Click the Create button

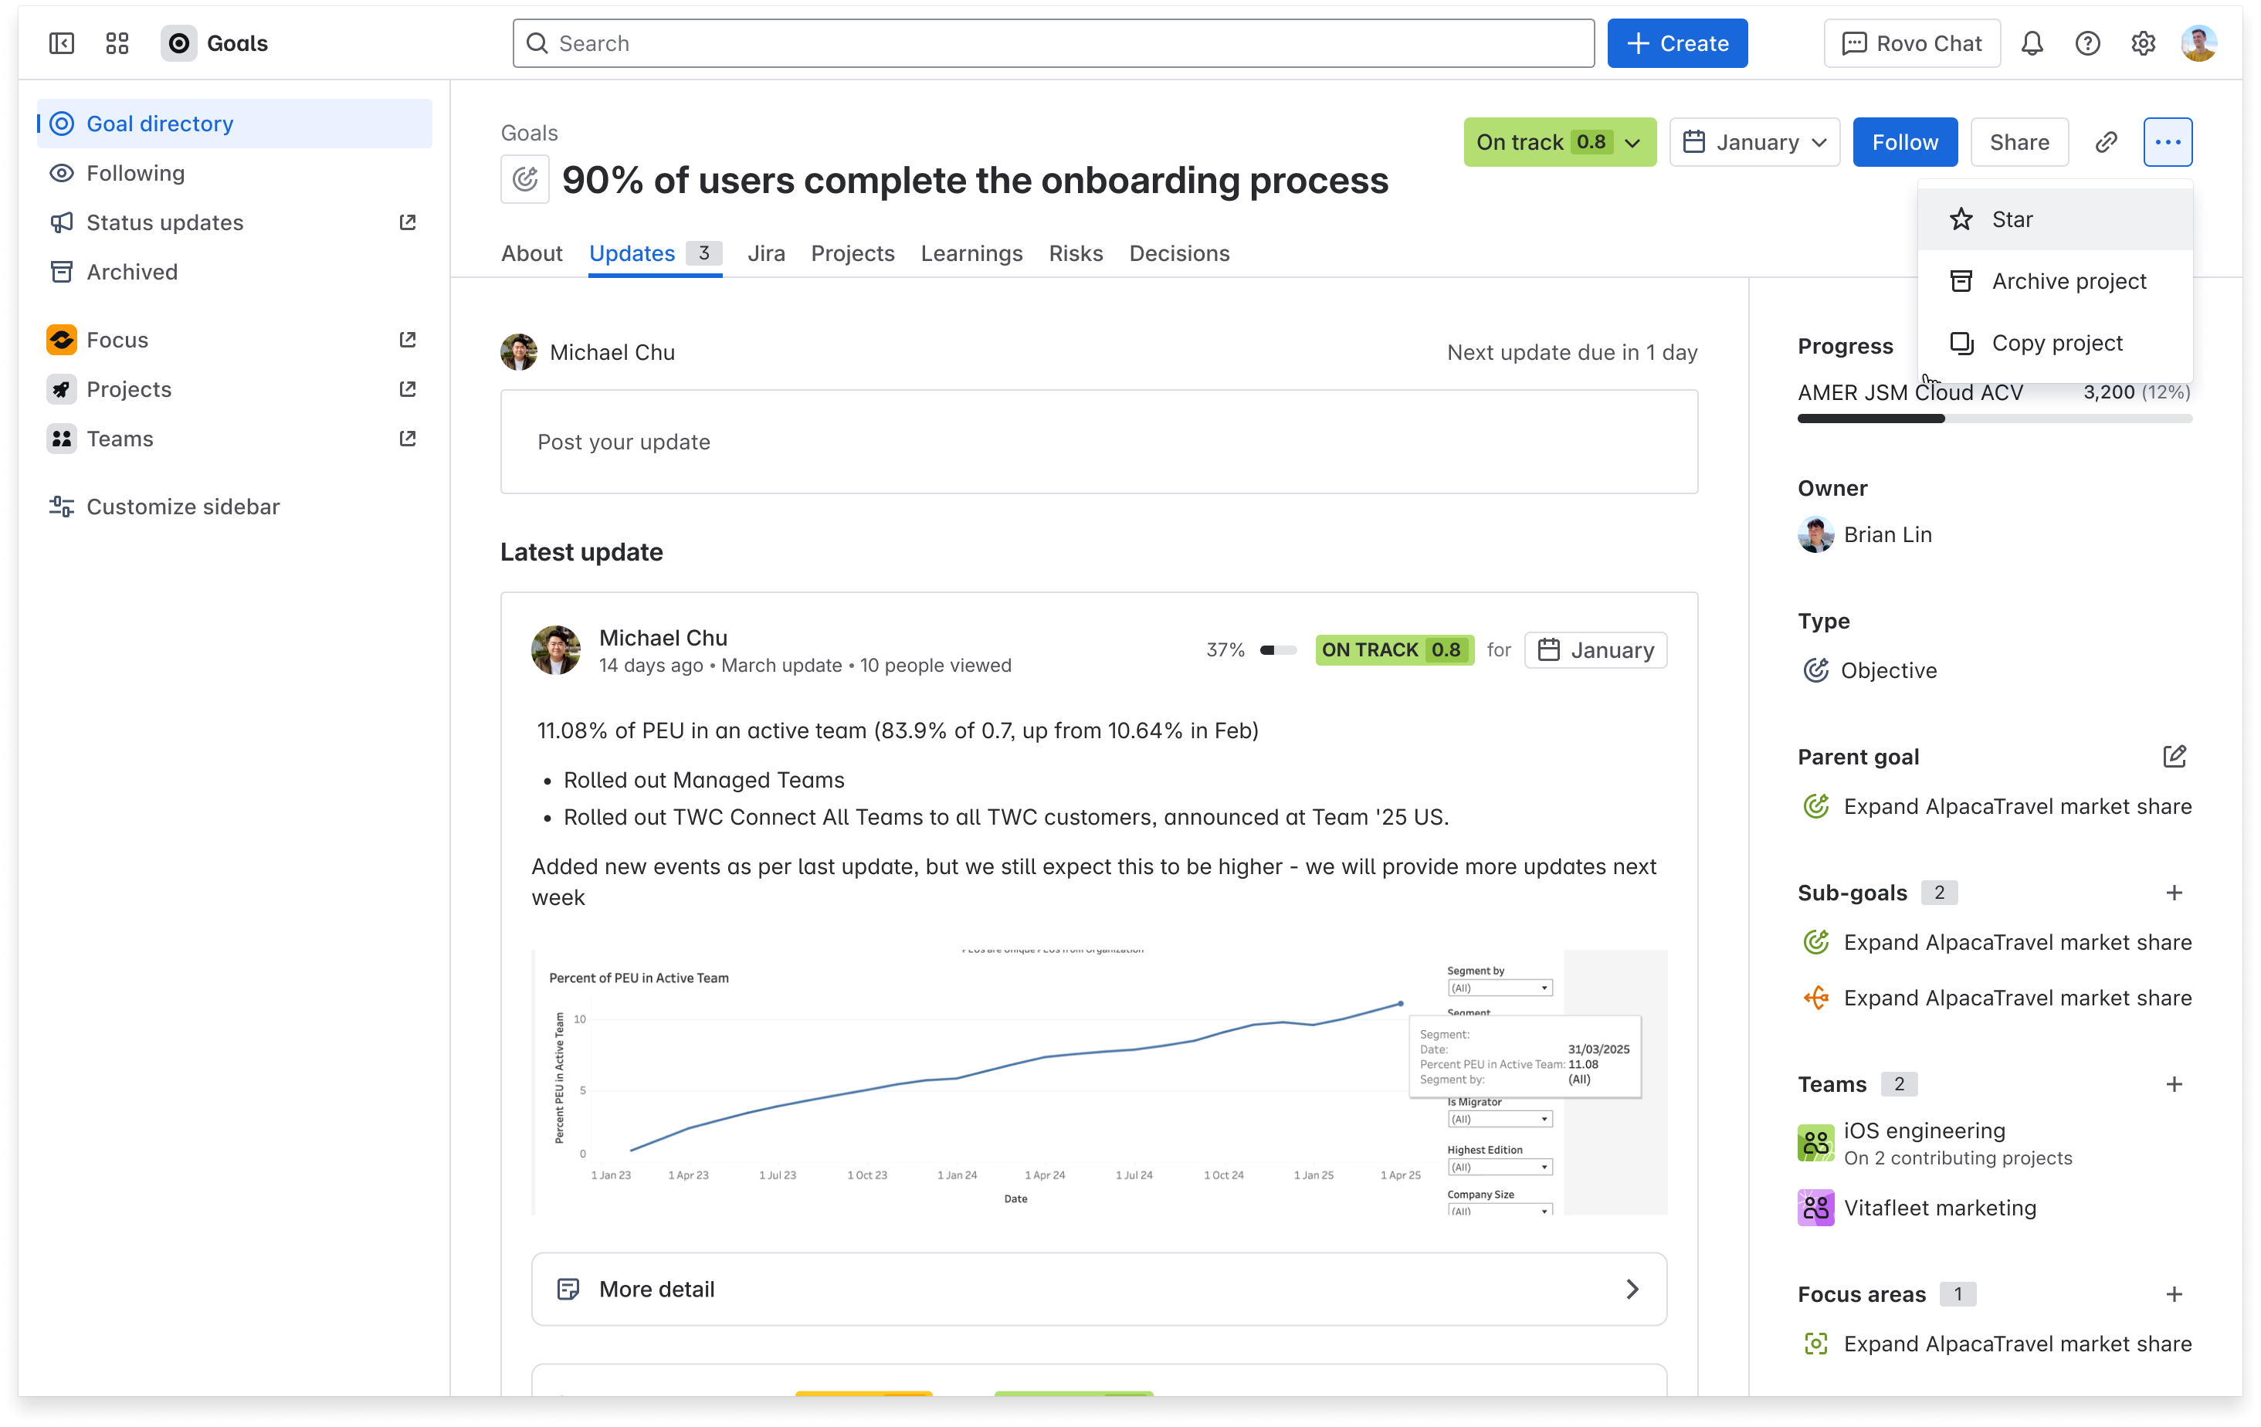1677,43
